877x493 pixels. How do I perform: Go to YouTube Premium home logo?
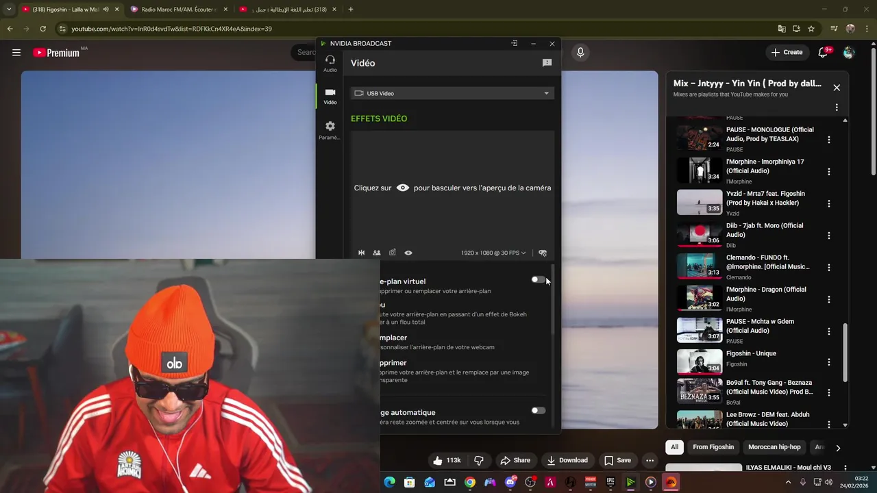pos(56,52)
